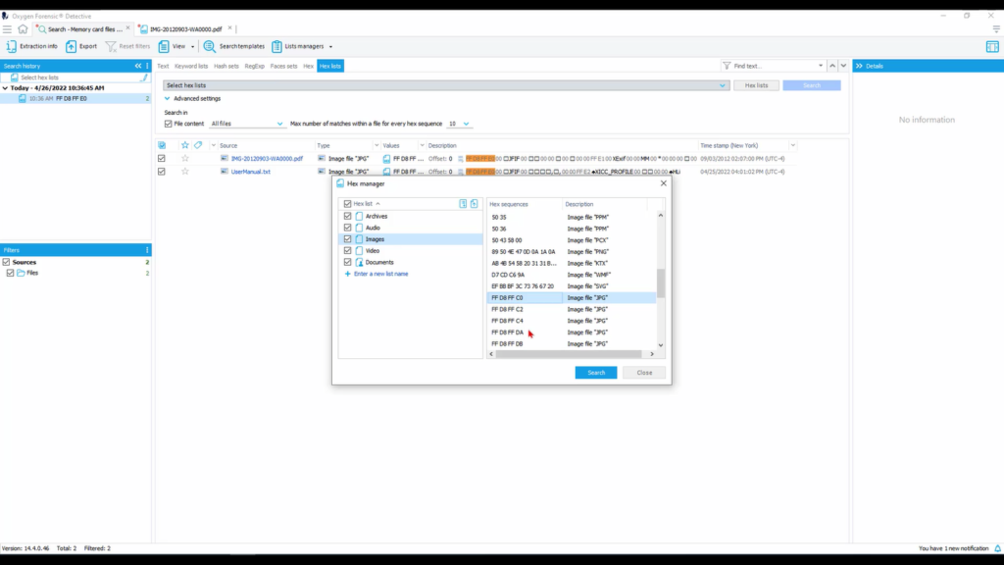Toggle the File content checkbox
1004x565 pixels.
pos(169,124)
